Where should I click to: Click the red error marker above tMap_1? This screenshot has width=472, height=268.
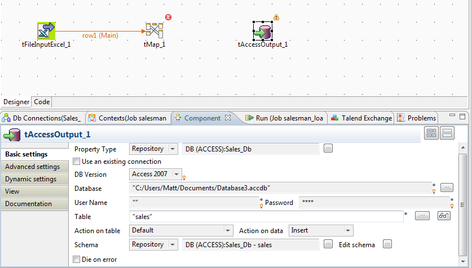pos(168,17)
